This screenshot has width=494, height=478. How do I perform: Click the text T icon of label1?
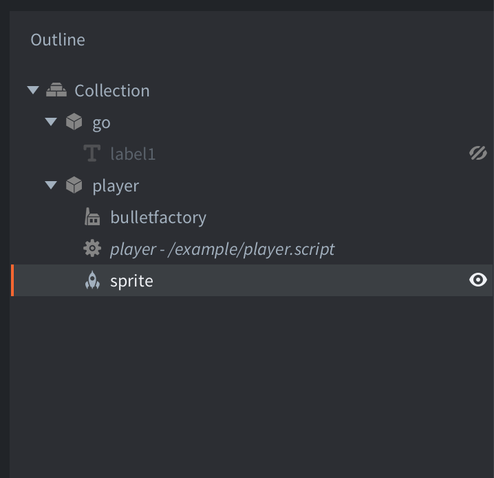point(92,153)
